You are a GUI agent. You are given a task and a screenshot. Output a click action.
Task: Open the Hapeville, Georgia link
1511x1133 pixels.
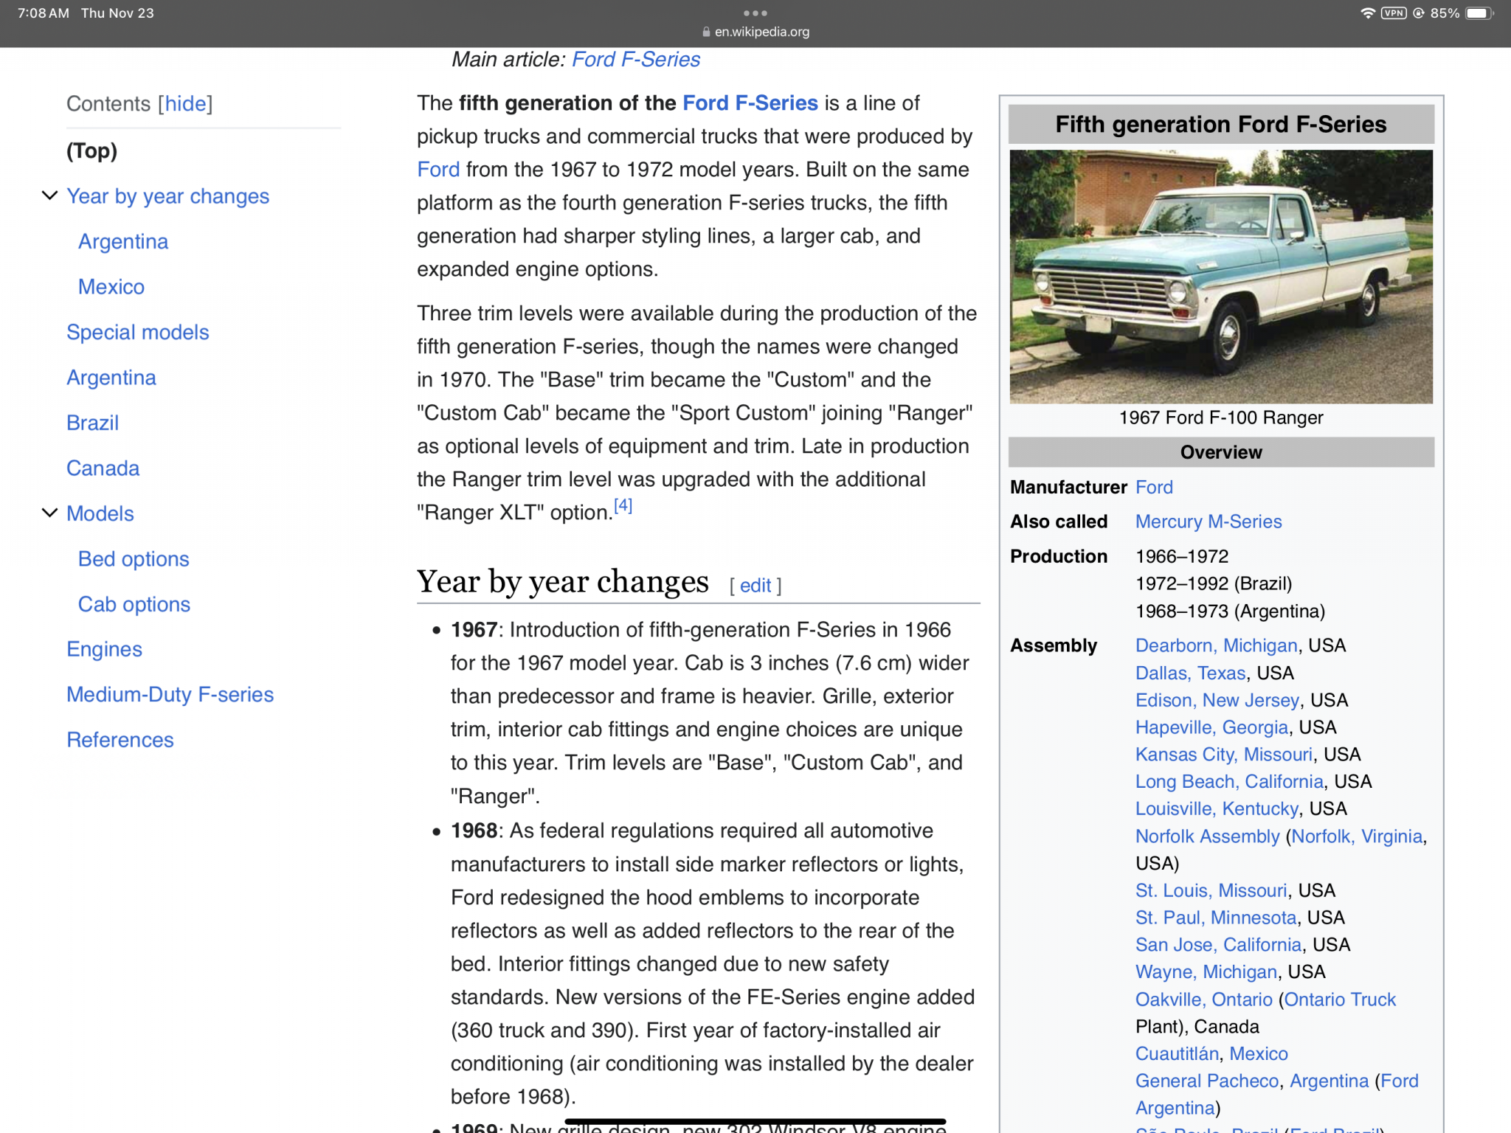pyautogui.click(x=1211, y=727)
